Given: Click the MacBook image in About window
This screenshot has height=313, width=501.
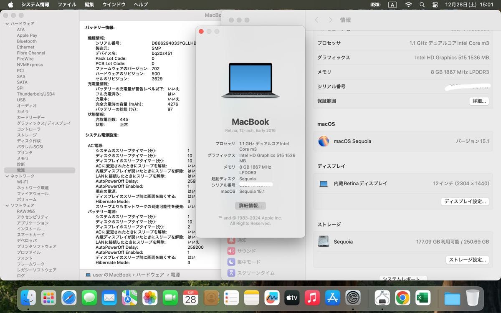Looking at the screenshot, I should pyautogui.click(x=250, y=81).
